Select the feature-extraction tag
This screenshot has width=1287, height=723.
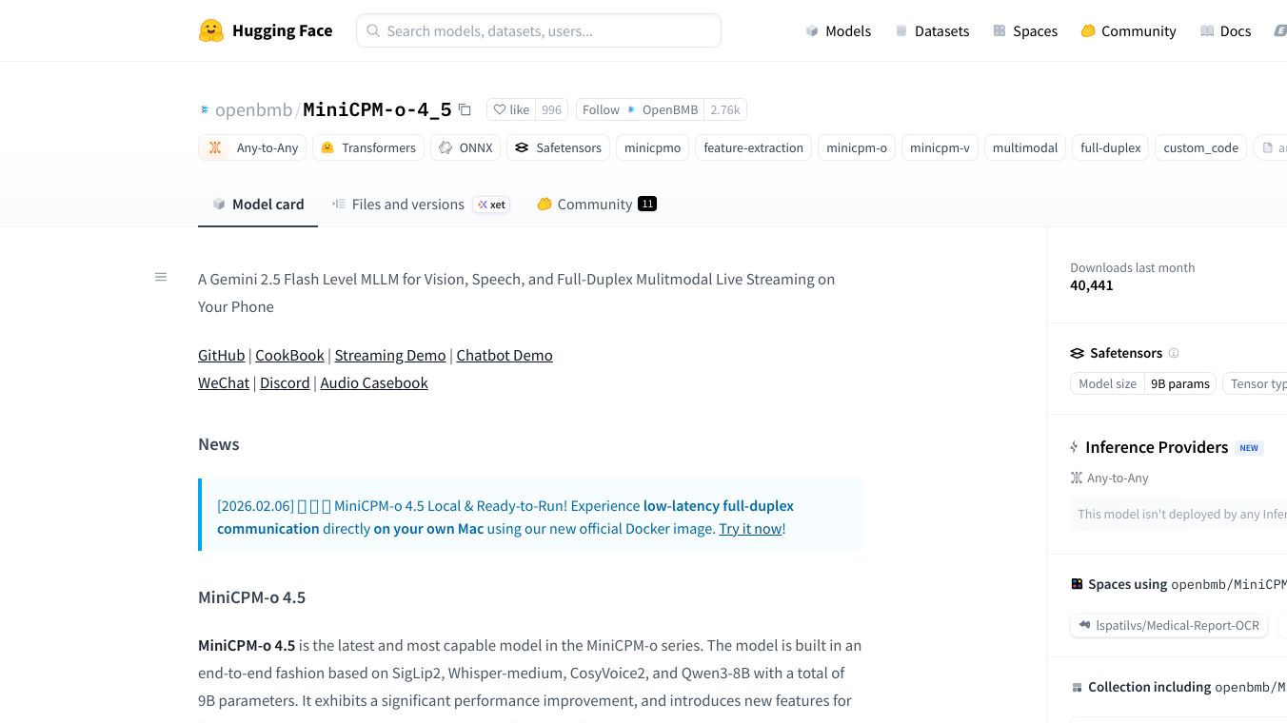754,147
